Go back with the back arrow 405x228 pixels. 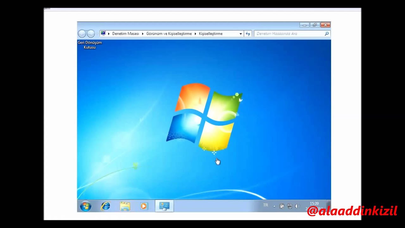[82, 34]
